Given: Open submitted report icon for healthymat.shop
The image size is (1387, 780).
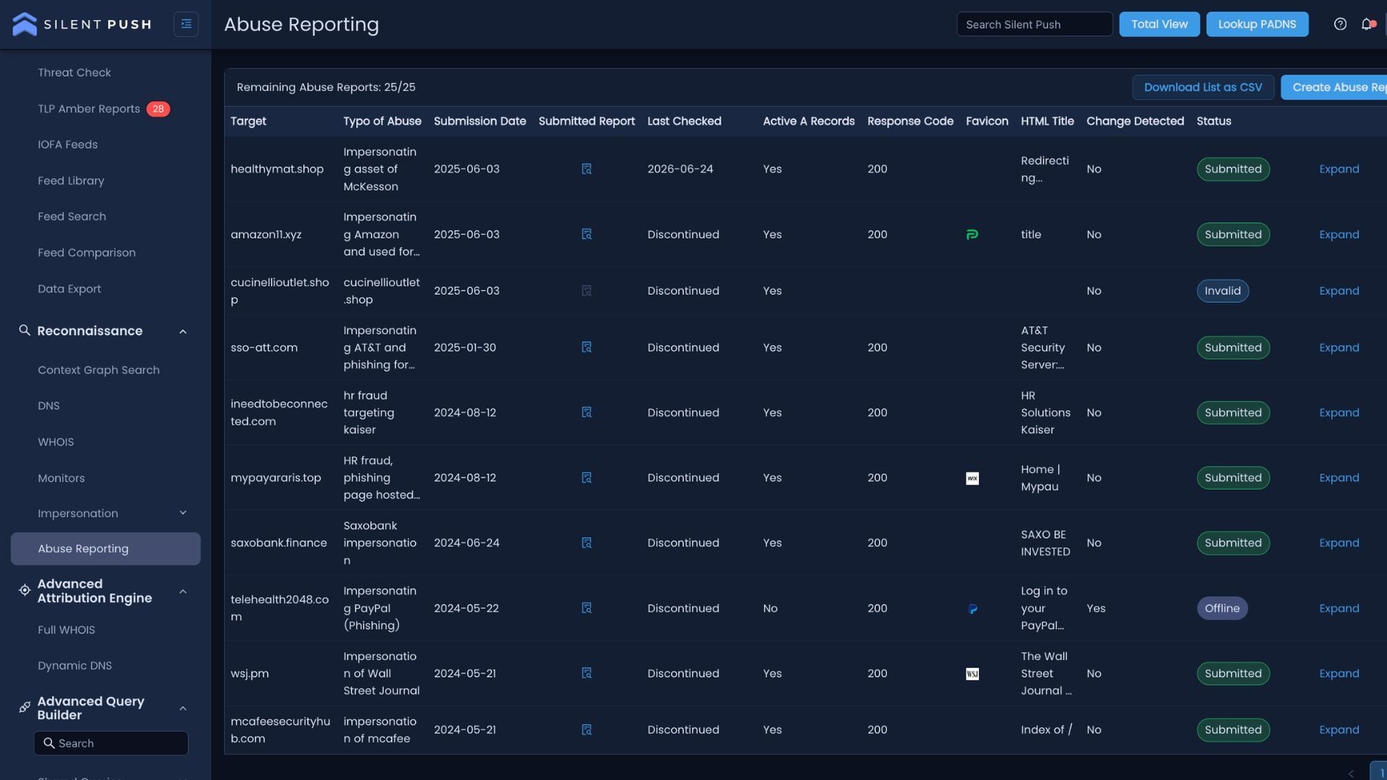Looking at the screenshot, I should [587, 169].
